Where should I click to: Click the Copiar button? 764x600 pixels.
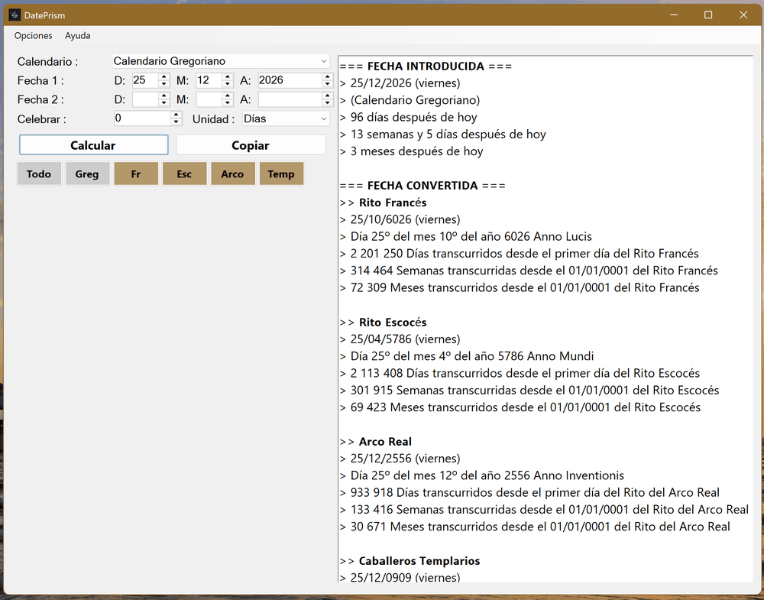(x=251, y=145)
